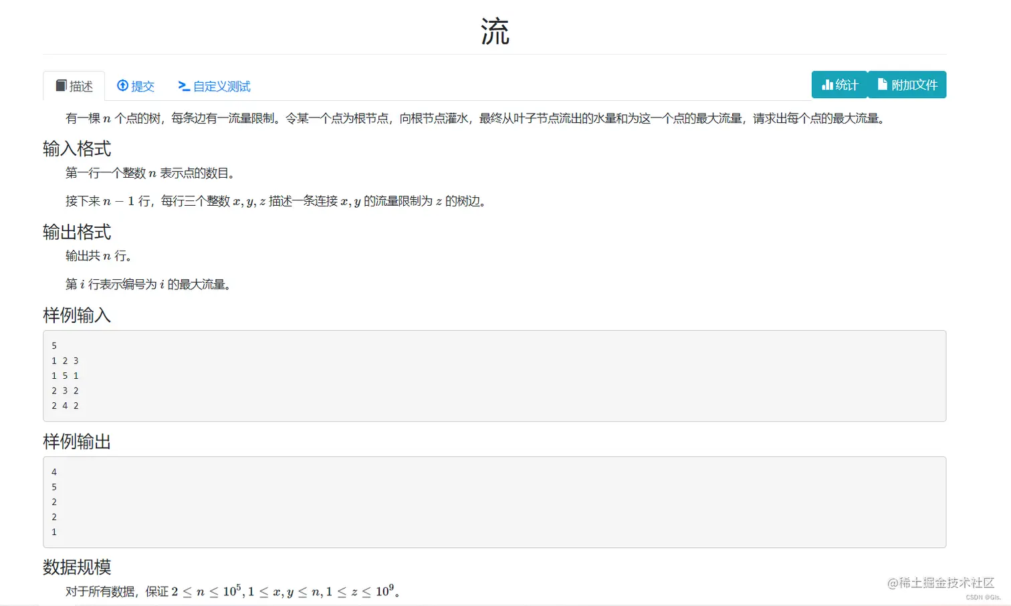Open the 描述 tab

(x=74, y=86)
